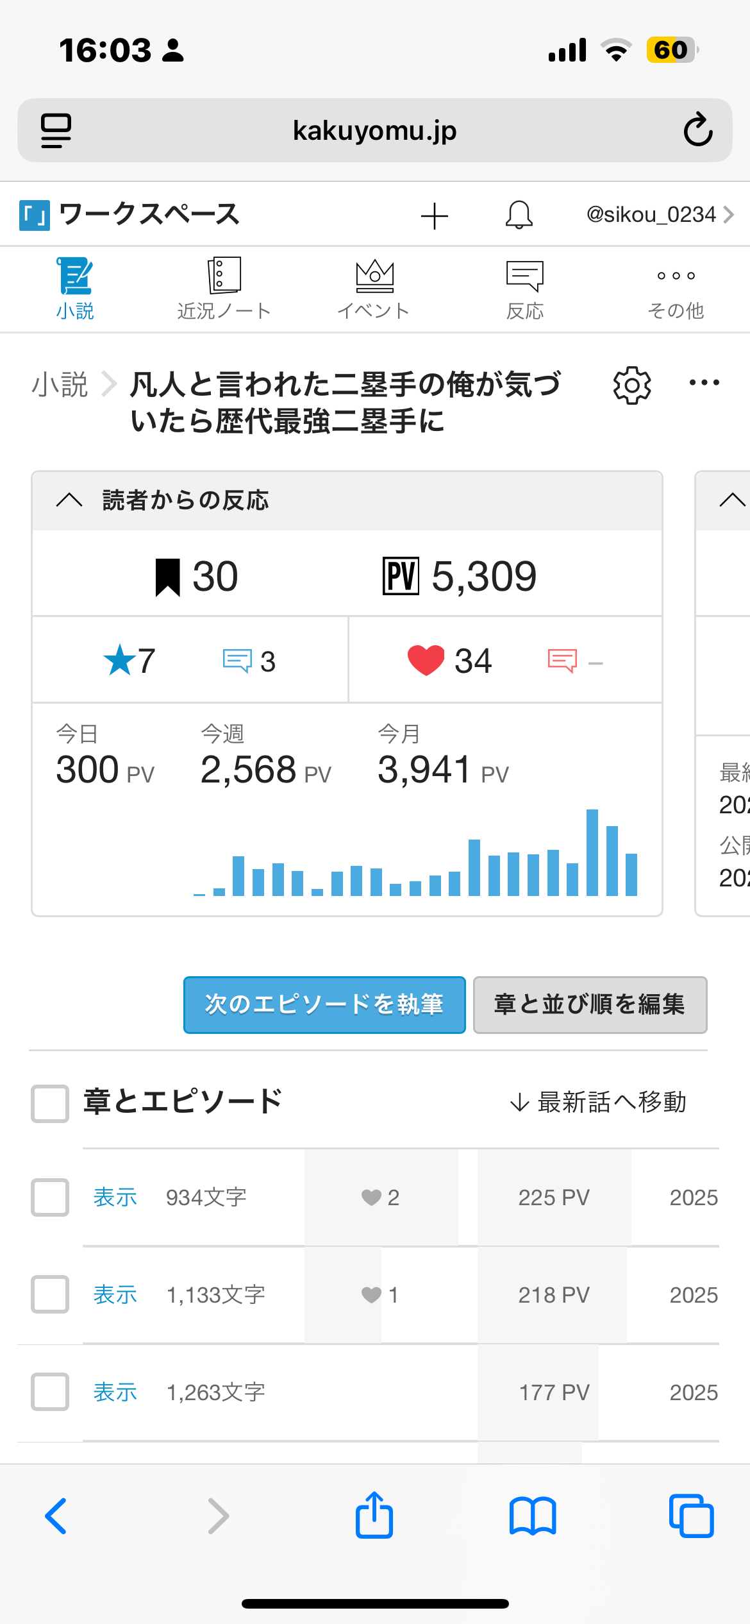Collapse the 読者からの反応 panel

(69, 500)
